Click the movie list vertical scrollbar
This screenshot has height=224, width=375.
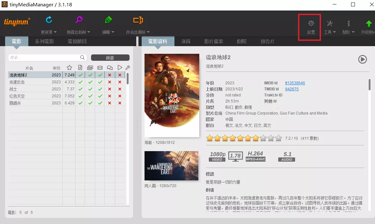[x=128, y=79]
